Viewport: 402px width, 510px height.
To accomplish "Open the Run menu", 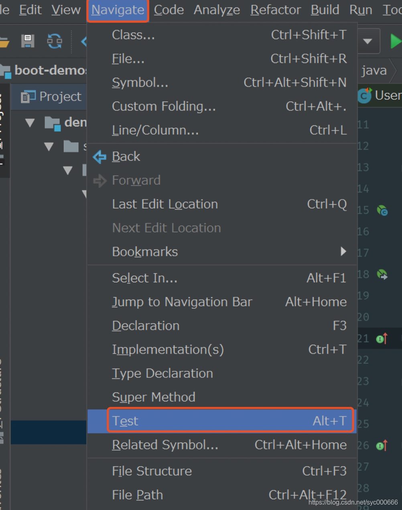I will coord(361,10).
